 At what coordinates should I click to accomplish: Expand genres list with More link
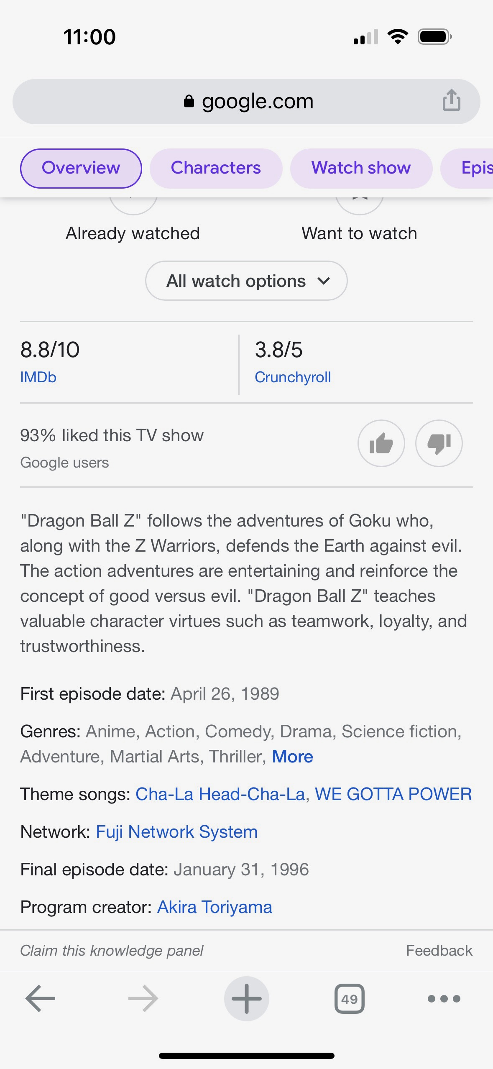[292, 757]
